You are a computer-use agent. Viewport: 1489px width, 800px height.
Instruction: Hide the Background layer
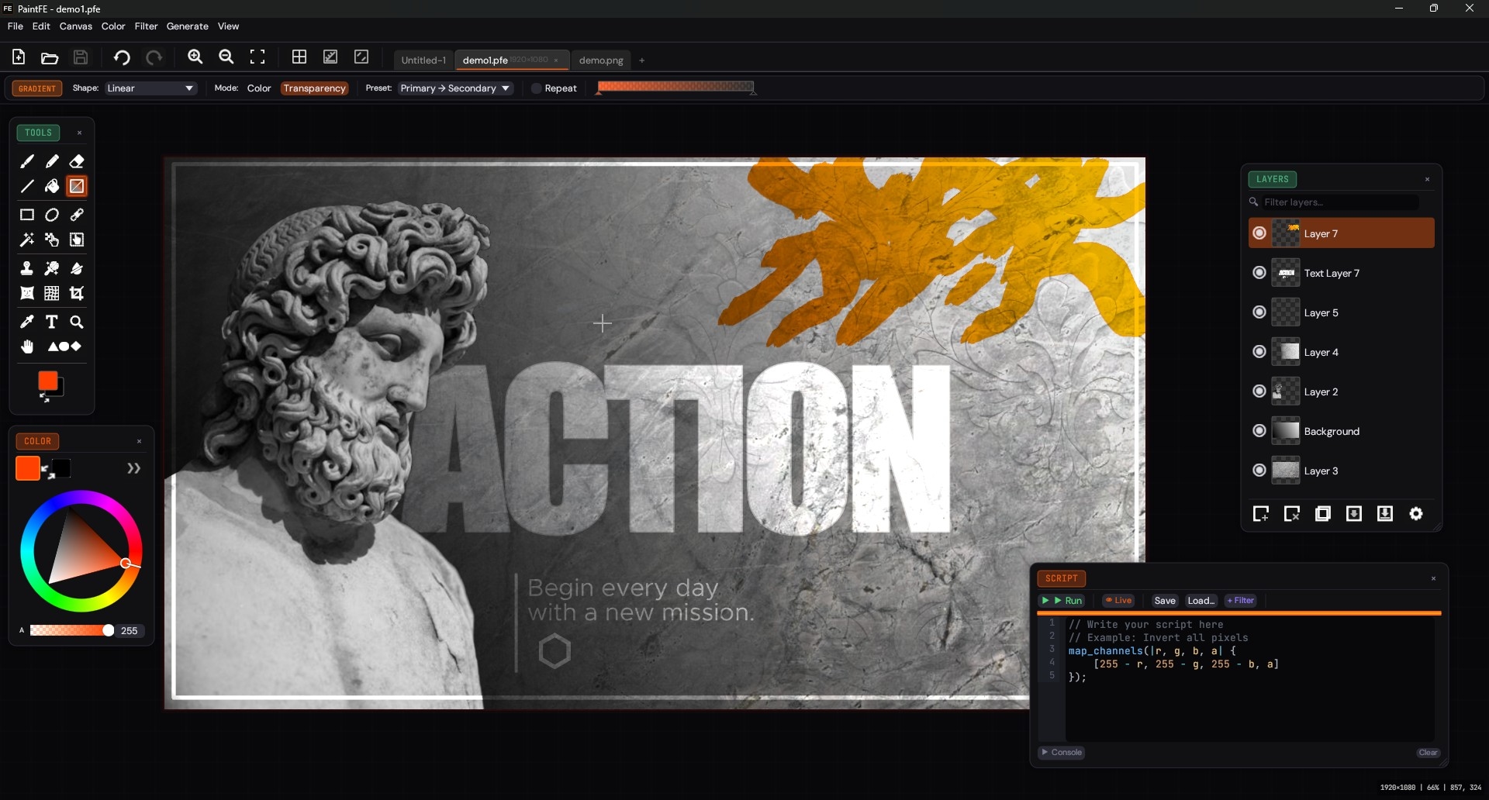pos(1259,431)
